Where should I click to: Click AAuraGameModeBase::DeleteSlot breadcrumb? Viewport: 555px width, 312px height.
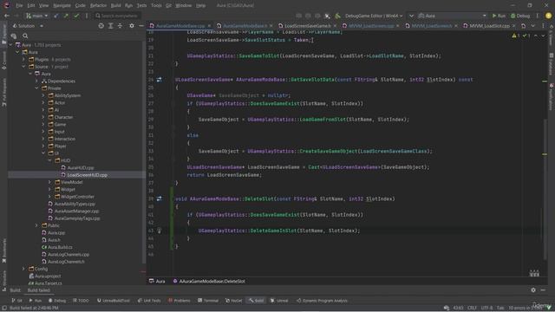pos(209,281)
